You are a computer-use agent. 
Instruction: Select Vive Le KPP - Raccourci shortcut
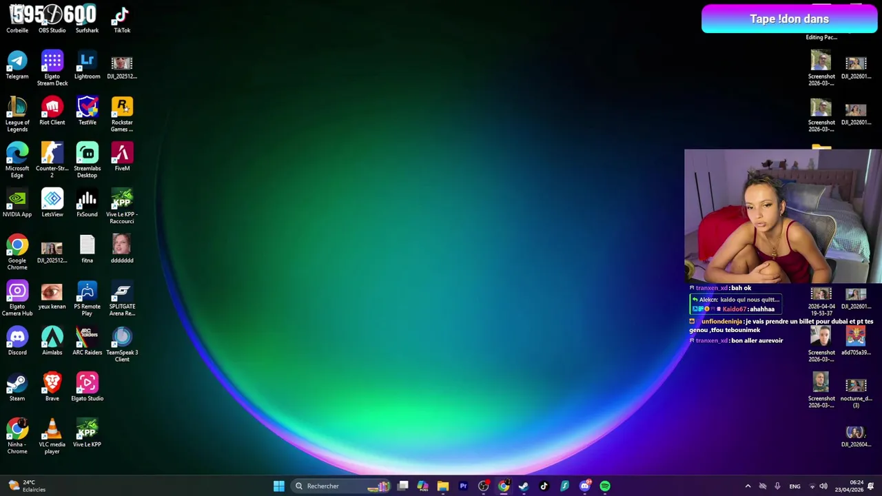[x=122, y=207]
